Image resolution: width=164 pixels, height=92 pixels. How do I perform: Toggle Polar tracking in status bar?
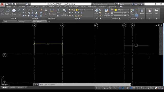pyautogui.click(x=110, y=88)
